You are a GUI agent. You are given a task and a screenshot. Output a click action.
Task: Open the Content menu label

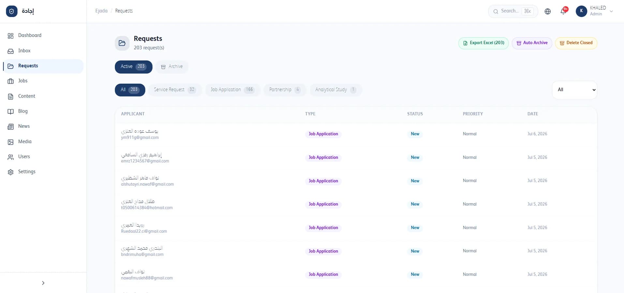tap(26, 96)
